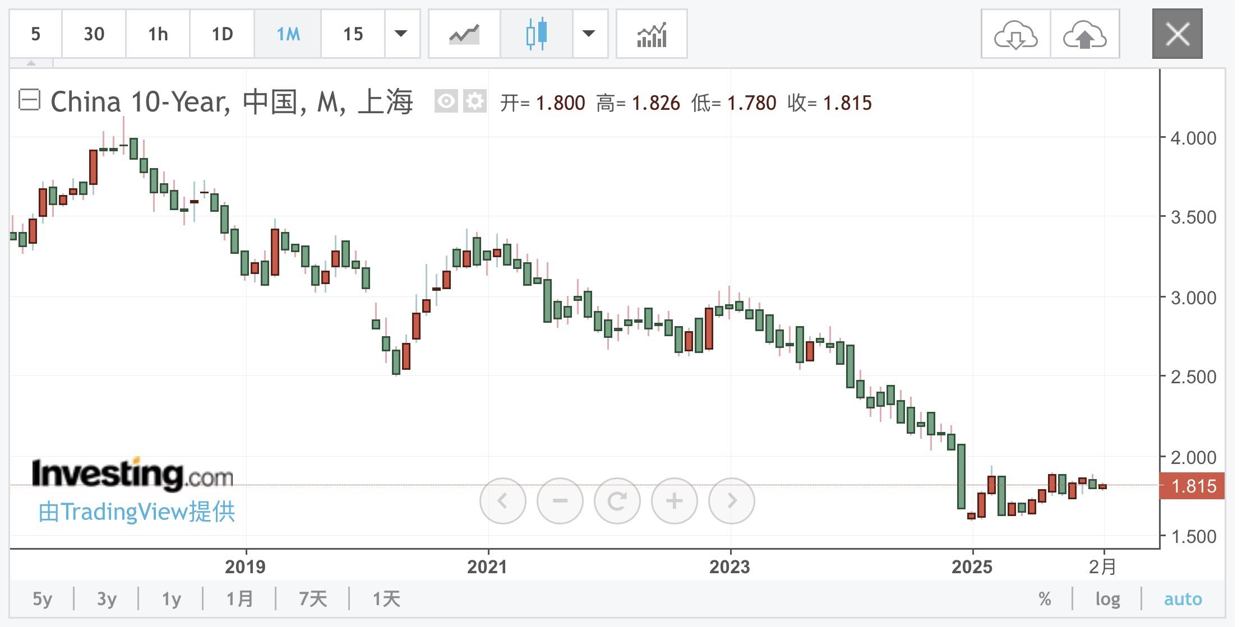Screen dimensions: 1242x627
Task: Collapse the China 10-Year legend box
Action: (29, 100)
